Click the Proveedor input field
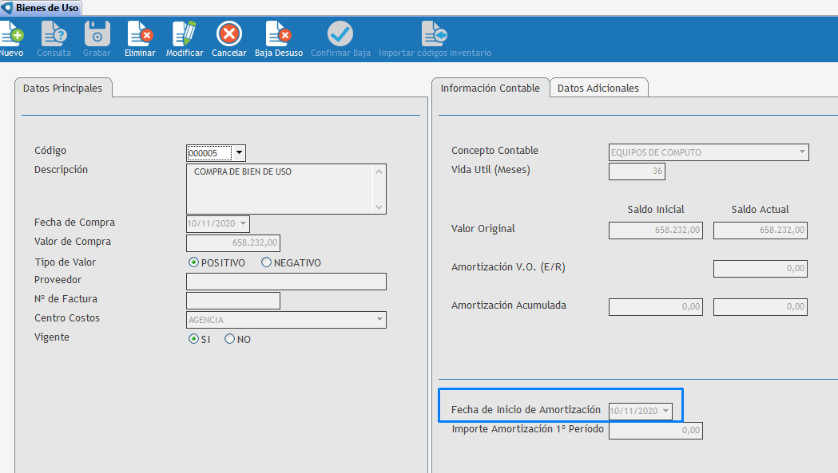The image size is (838, 473). click(286, 282)
